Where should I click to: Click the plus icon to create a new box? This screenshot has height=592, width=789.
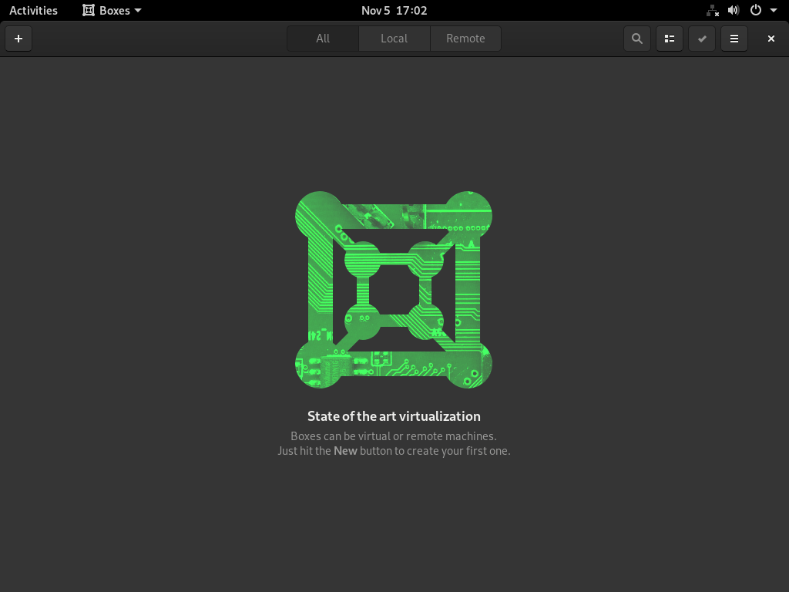tap(18, 39)
